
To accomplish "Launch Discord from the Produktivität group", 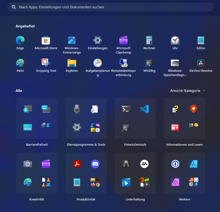I will (95, 164).
